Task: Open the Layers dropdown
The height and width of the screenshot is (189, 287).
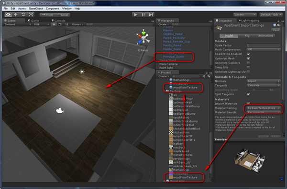Action: pyautogui.click(x=245, y=15)
